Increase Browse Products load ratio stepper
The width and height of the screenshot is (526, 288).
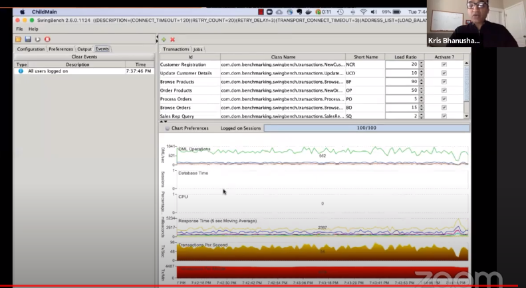422,80
